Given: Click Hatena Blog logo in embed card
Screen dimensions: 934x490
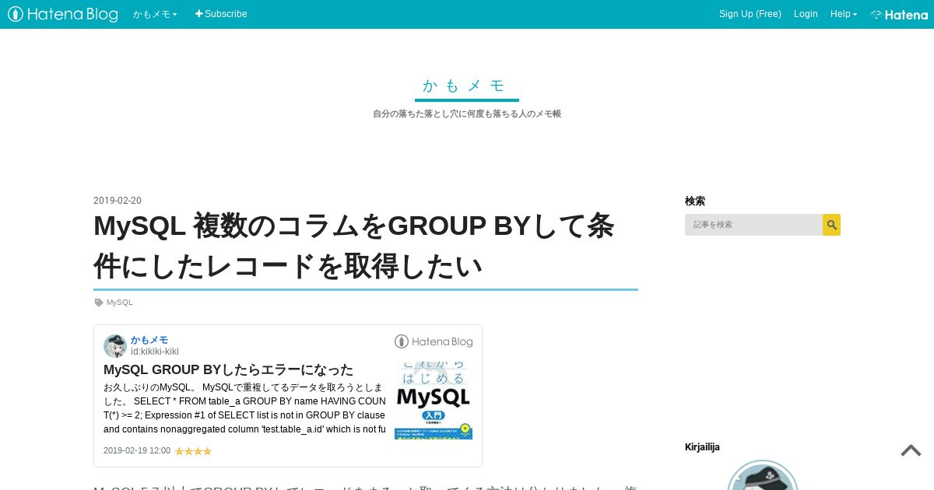Looking at the screenshot, I should tap(434, 341).
